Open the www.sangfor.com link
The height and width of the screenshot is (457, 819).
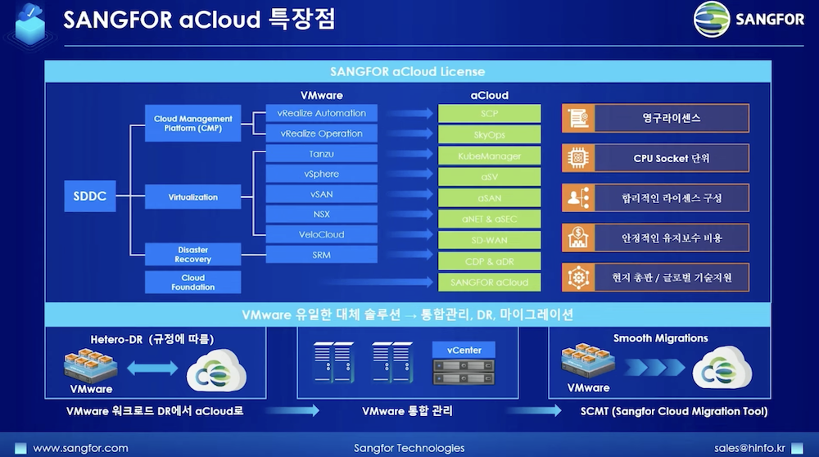click(x=80, y=448)
